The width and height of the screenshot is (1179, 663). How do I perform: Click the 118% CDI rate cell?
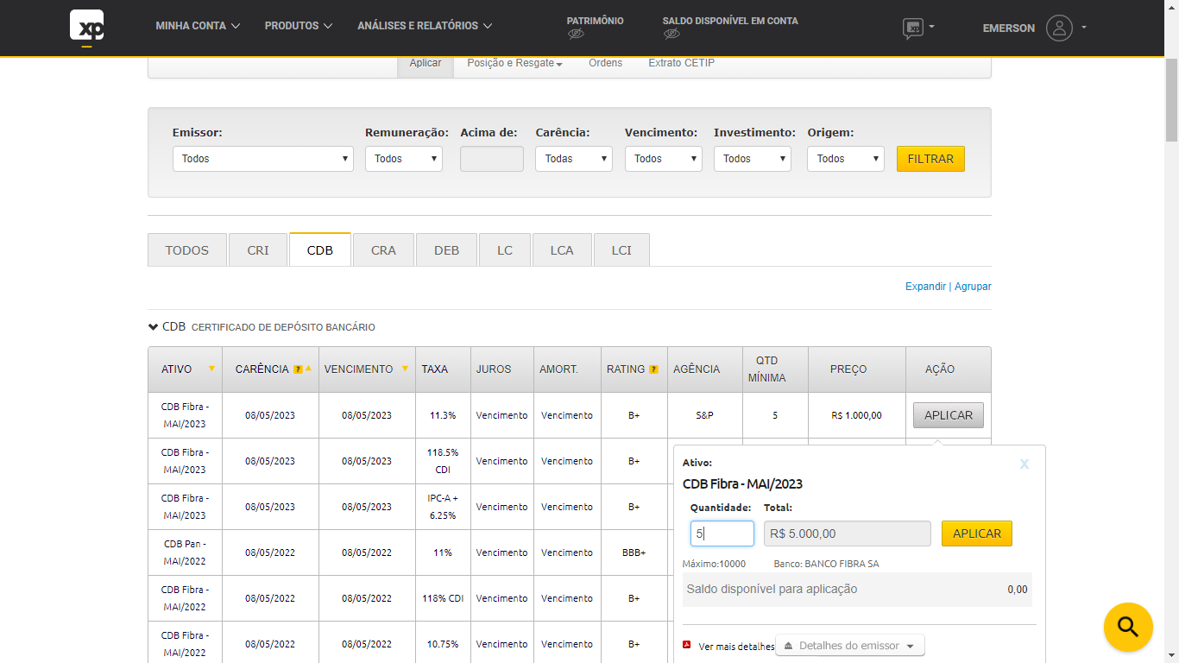click(x=443, y=598)
